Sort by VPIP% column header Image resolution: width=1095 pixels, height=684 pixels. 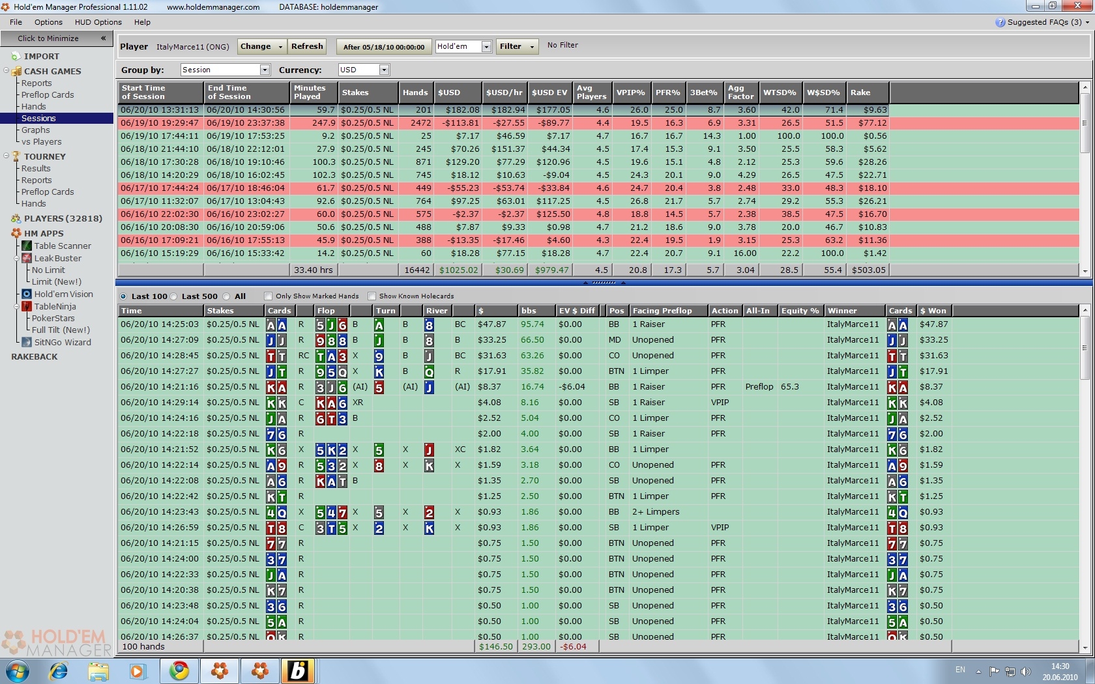pyautogui.click(x=630, y=92)
